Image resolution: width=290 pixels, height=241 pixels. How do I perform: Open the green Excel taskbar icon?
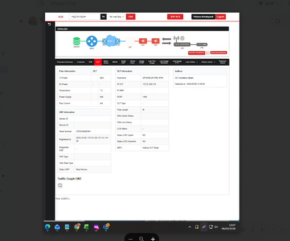86,226
